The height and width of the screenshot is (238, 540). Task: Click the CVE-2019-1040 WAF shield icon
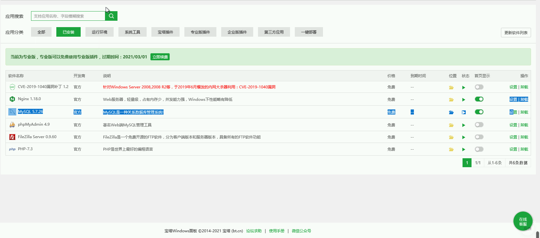tap(12, 87)
